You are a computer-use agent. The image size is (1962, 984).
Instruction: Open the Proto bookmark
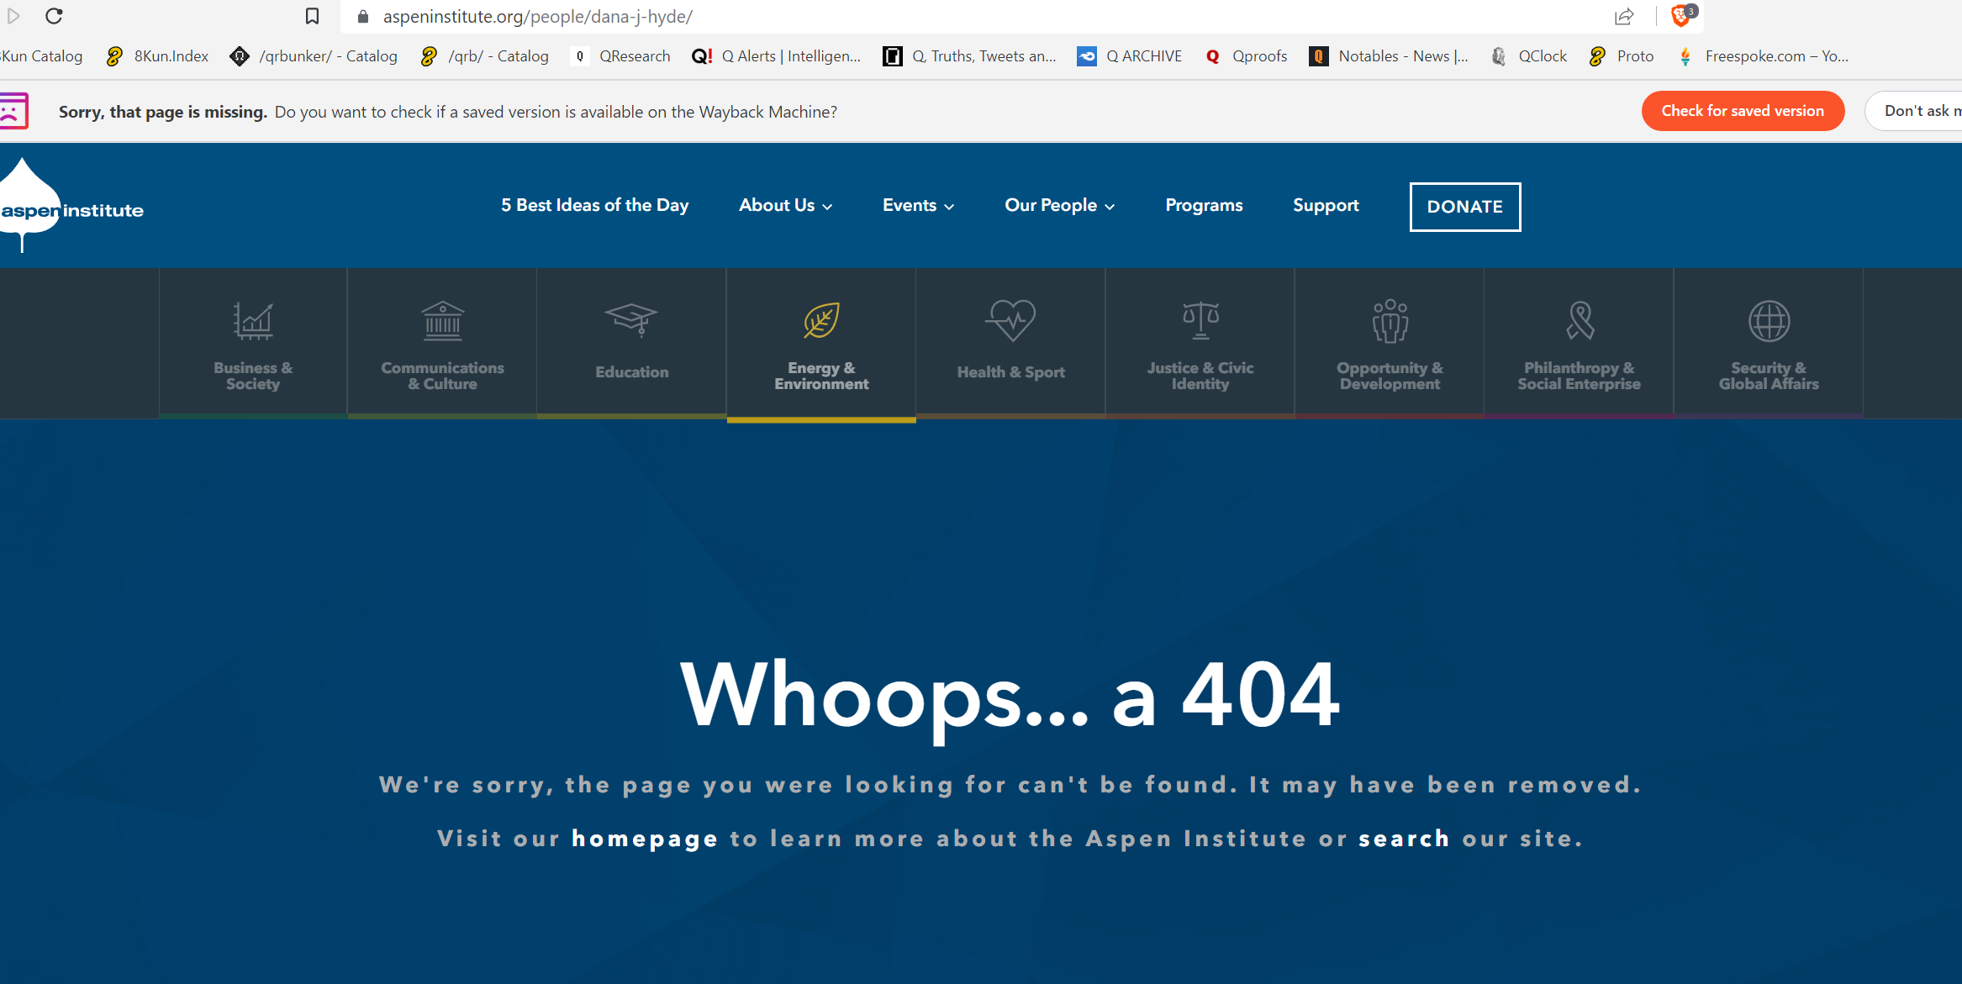tap(1622, 56)
